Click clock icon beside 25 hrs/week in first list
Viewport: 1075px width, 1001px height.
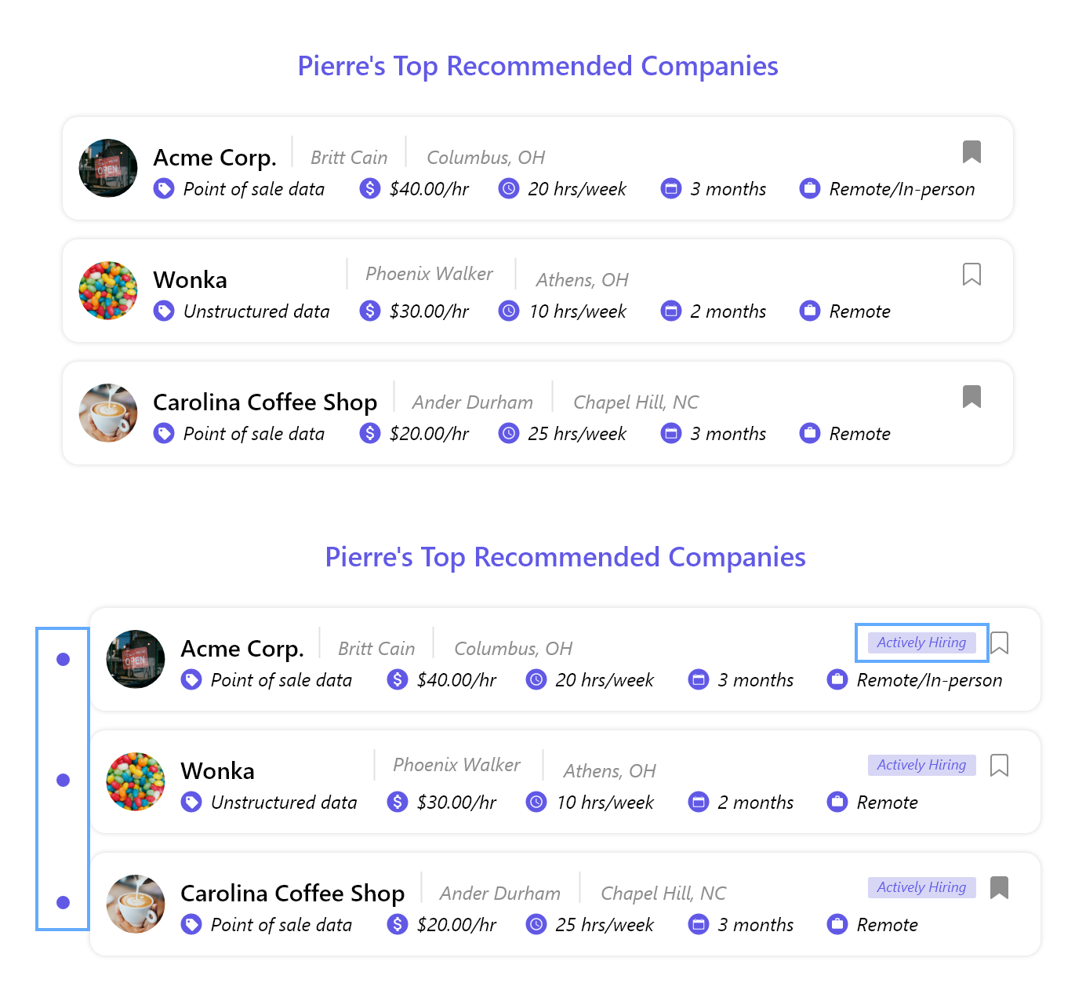[x=509, y=434]
